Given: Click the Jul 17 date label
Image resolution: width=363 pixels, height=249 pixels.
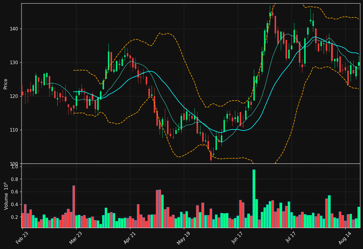Looking at the screenshot, I should coord(291,237).
